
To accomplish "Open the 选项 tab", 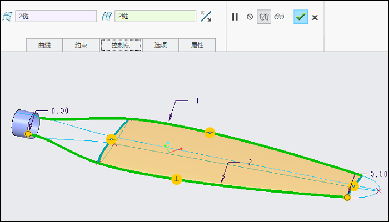I will [161, 45].
